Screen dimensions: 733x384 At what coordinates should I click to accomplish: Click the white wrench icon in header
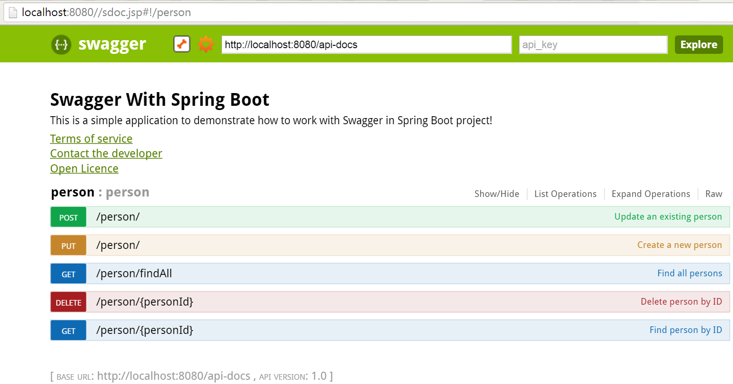(182, 44)
